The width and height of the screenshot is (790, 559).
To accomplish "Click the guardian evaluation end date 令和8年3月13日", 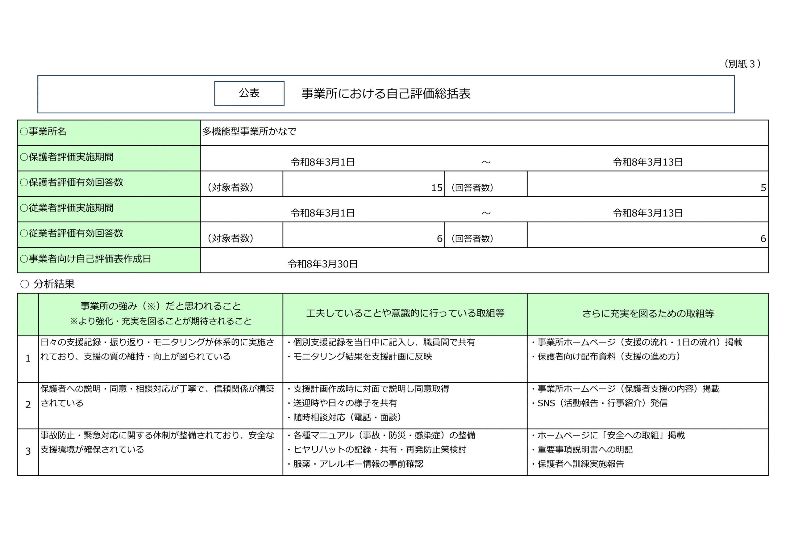I will [x=647, y=162].
